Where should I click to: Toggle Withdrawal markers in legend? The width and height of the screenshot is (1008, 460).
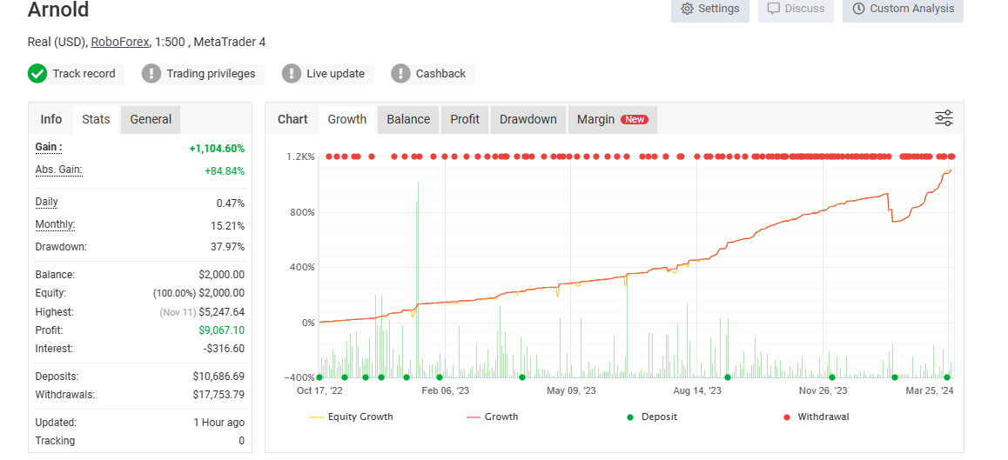816,417
